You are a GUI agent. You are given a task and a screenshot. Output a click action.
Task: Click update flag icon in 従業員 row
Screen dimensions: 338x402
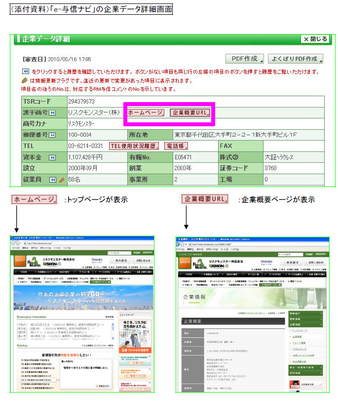pos(62,180)
